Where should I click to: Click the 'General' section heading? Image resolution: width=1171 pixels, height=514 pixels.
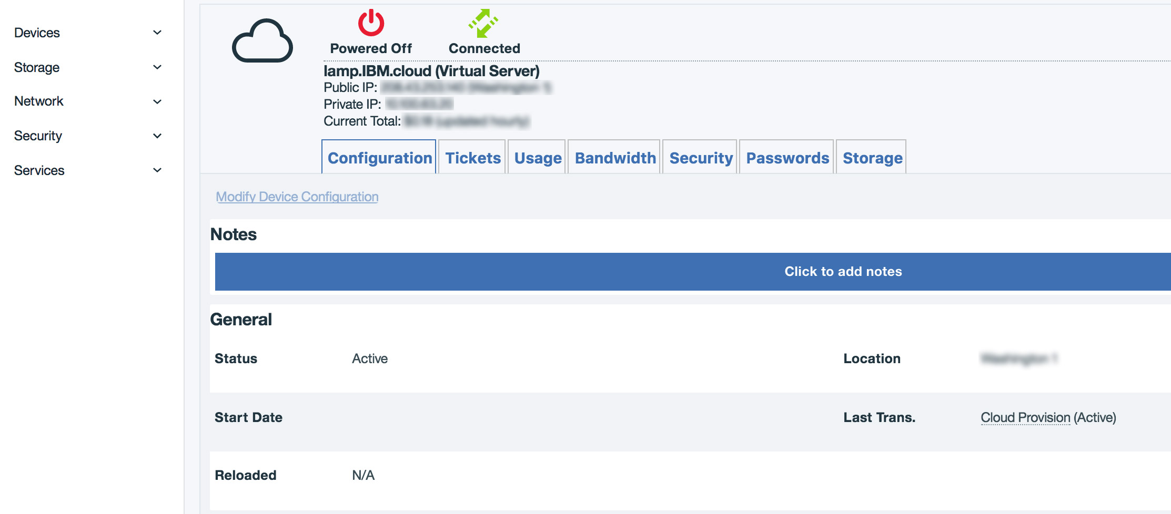point(241,320)
